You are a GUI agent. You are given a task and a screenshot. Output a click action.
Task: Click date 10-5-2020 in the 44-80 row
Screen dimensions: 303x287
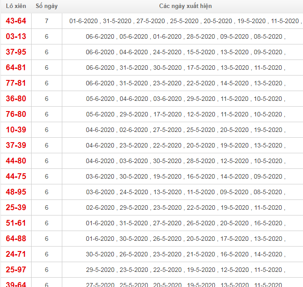click(268, 161)
